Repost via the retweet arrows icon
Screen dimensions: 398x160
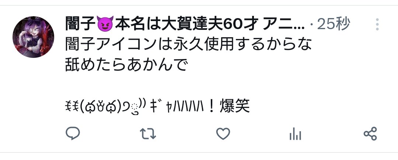click(148, 133)
